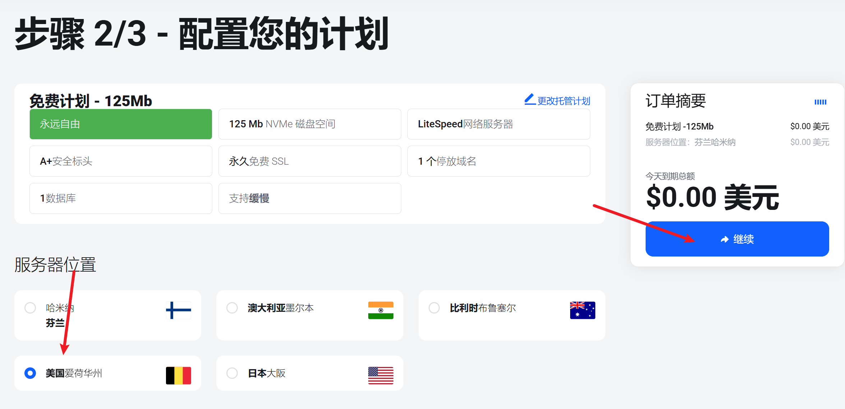Screen dimensions: 845x409
Task: Click the 1 个停放域名 feature box
Action: pyautogui.click(x=498, y=161)
